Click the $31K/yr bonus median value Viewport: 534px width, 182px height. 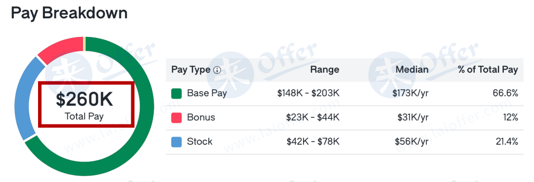coord(413,118)
